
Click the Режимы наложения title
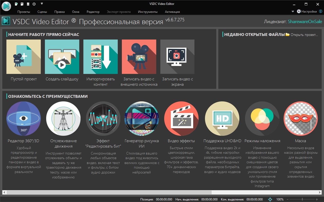click(262, 141)
